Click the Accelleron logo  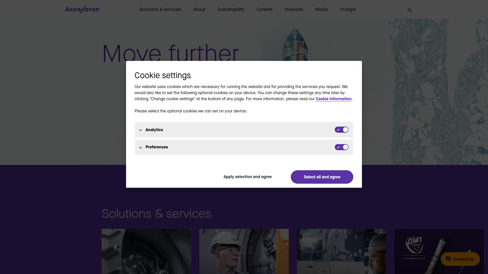[x=82, y=9]
